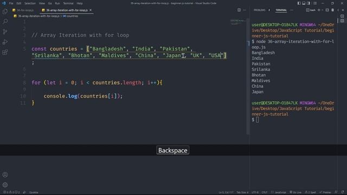
Task: Open the Terminal menu
Action: point(68,3)
